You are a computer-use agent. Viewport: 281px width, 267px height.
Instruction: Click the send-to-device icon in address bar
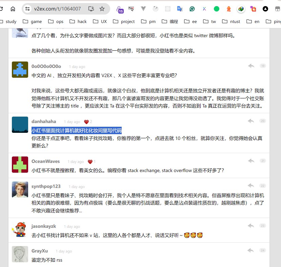[x=92, y=9]
